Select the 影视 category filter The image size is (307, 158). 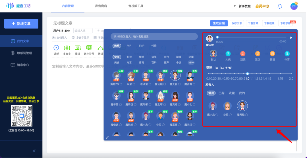click(x=129, y=57)
